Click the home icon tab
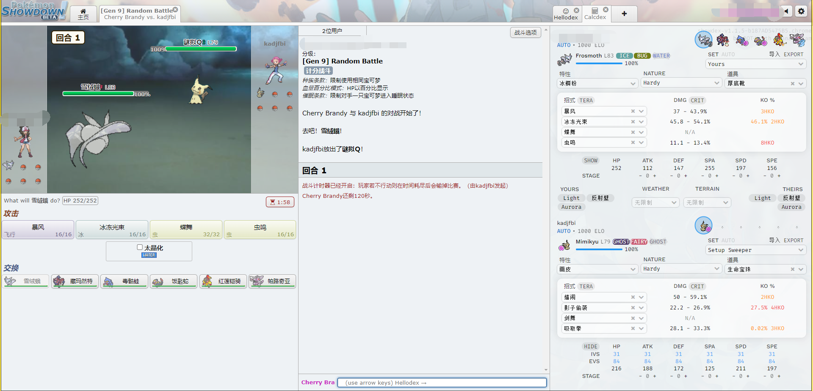 [x=83, y=14]
